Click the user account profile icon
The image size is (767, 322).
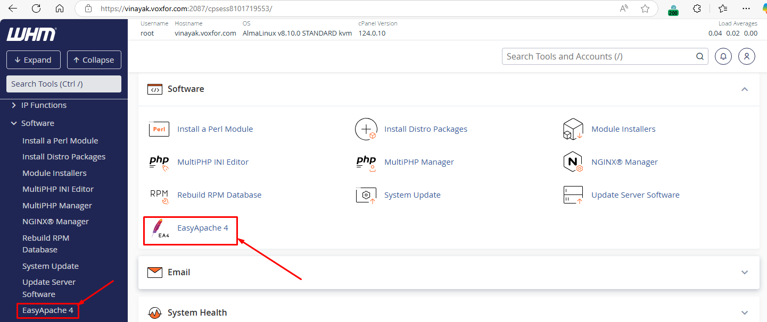pyautogui.click(x=746, y=56)
